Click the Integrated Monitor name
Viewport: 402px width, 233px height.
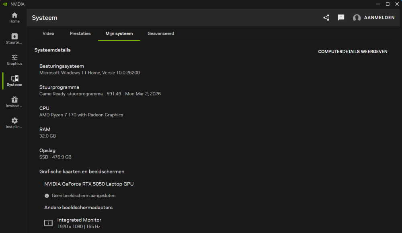tap(79, 220)
